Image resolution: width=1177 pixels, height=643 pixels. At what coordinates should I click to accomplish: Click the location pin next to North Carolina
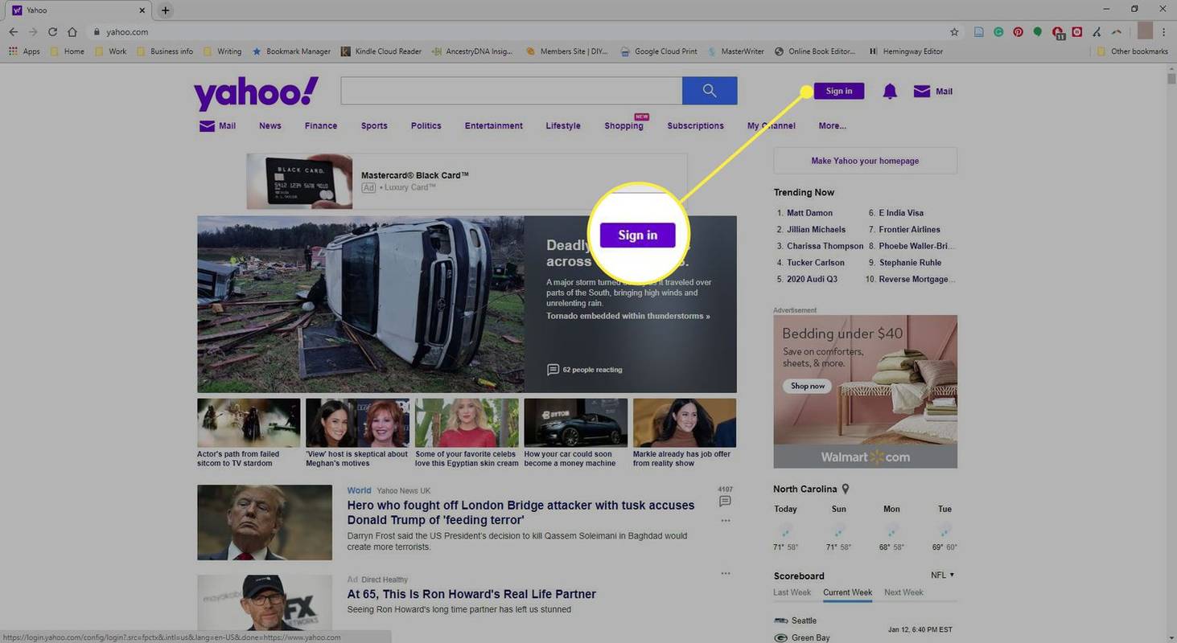point(846,489)
